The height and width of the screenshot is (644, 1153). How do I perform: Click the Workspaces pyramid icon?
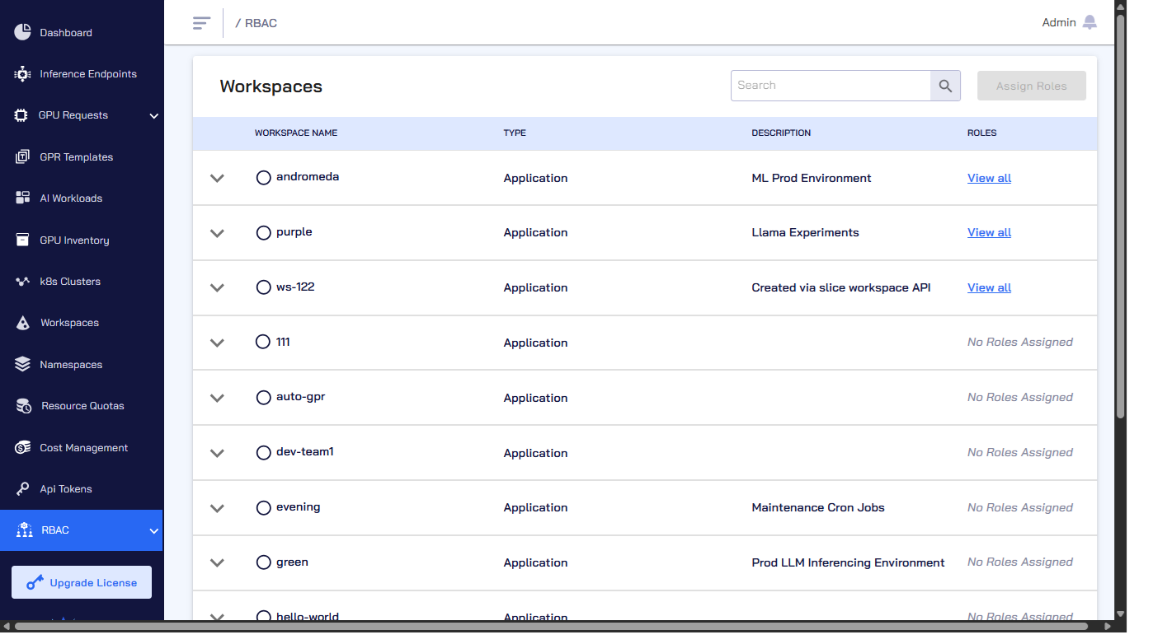pyautogui.click(x=23, y=323)
